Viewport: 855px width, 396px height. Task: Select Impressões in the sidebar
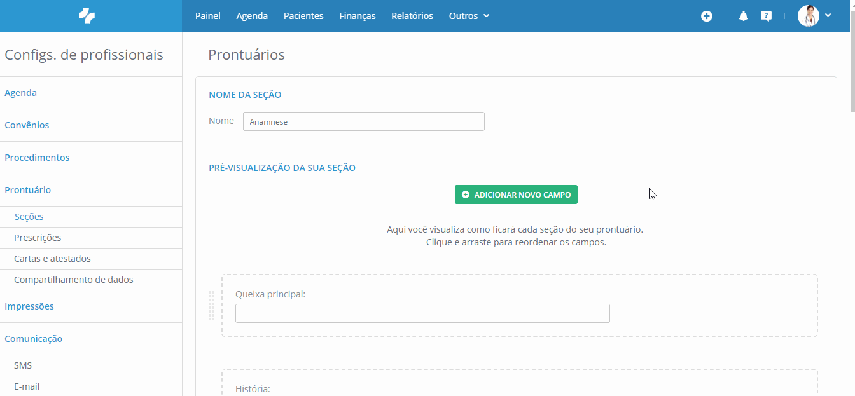pyautogui.click(x=91, y=306)
